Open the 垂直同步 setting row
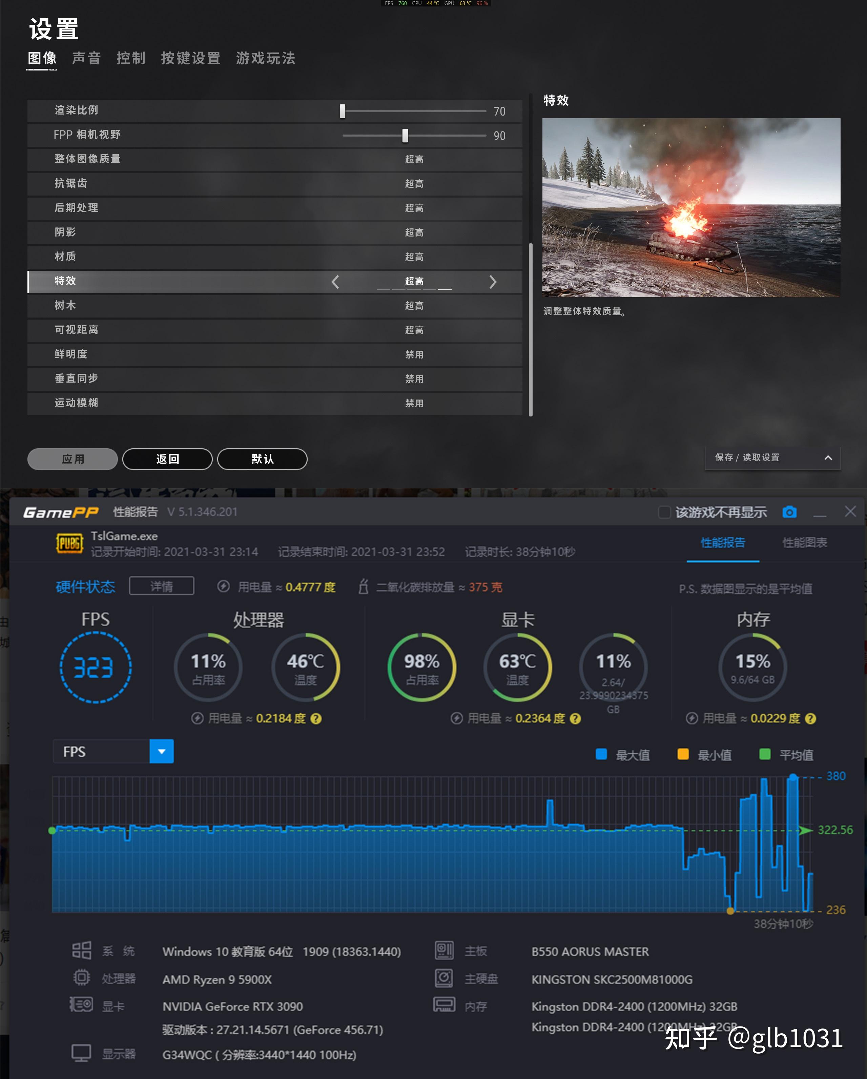The height and width of the screenshot is (1079, 867). 275,379
